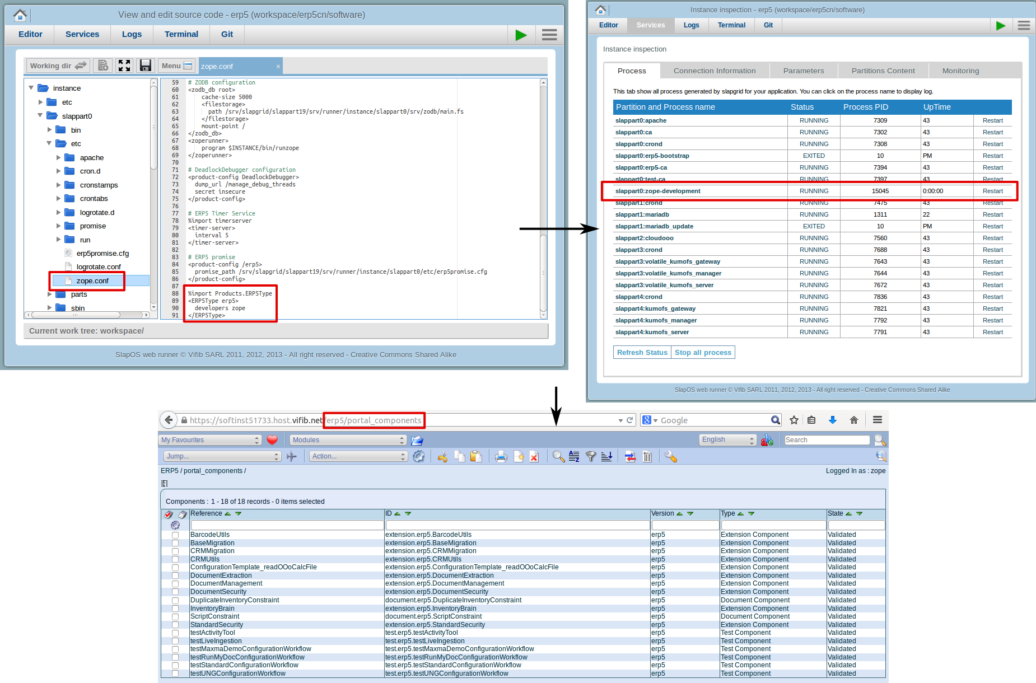
Task: Collapse the instance folder in the file tree
Action: (x=31, y=88)
